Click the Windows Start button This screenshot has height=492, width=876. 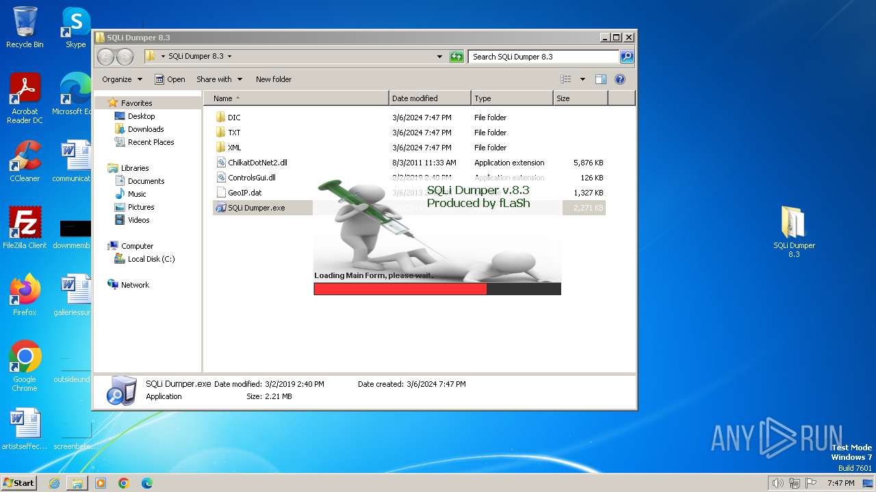click(19, 483)
